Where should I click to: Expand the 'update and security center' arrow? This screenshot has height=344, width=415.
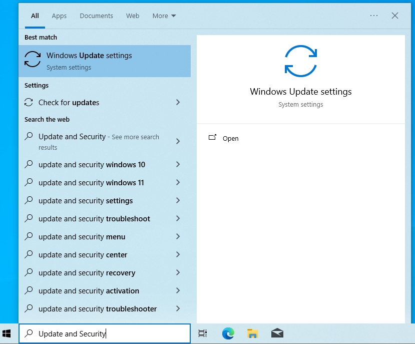[178, 254]
